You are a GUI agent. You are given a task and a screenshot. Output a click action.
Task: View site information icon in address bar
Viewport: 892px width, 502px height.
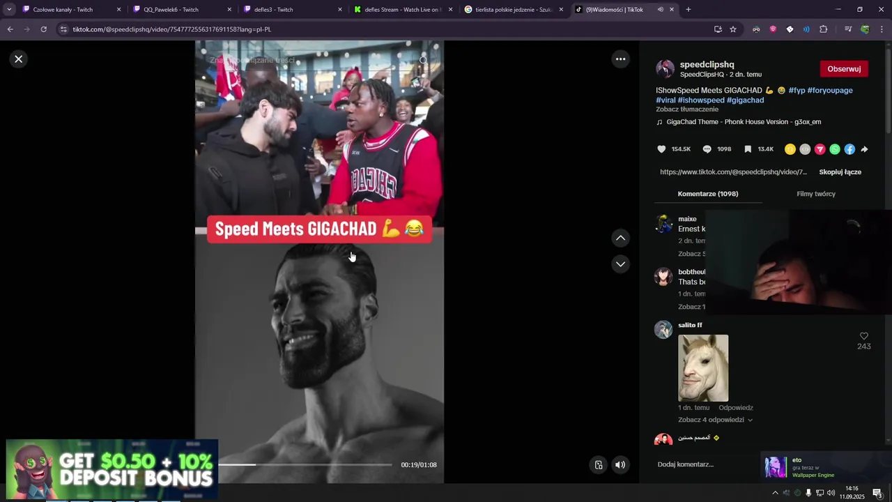[x=63, y=29]
